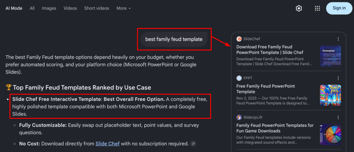Open the 'Download Free Family Feud PowerPoint Template' result
The image size is (354, 152).
pos(270,50)
